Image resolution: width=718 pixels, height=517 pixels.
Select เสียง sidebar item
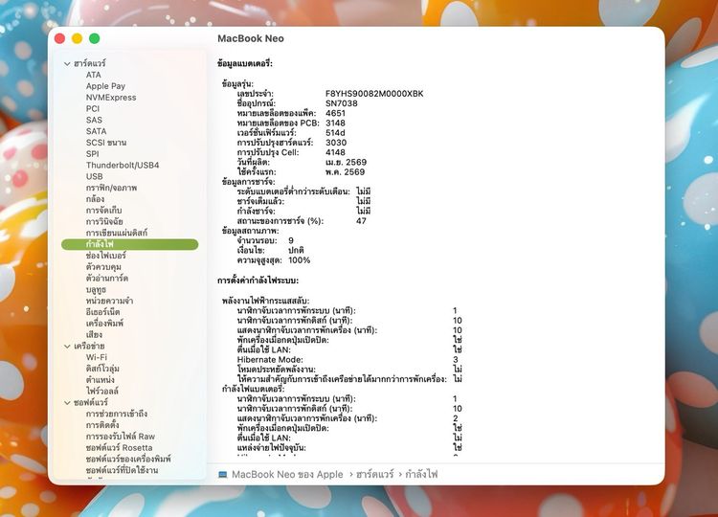click(95, 335)
